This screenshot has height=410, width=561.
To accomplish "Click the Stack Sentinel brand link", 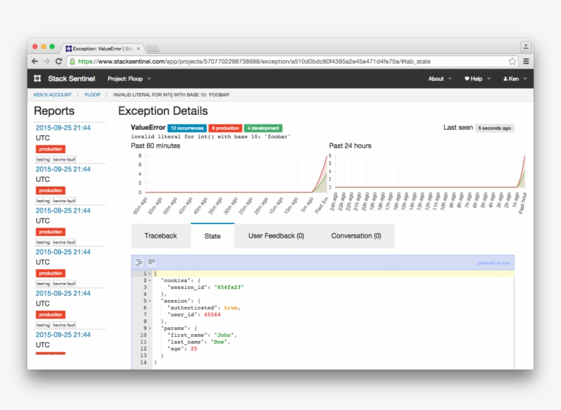I will coord(72,79).
